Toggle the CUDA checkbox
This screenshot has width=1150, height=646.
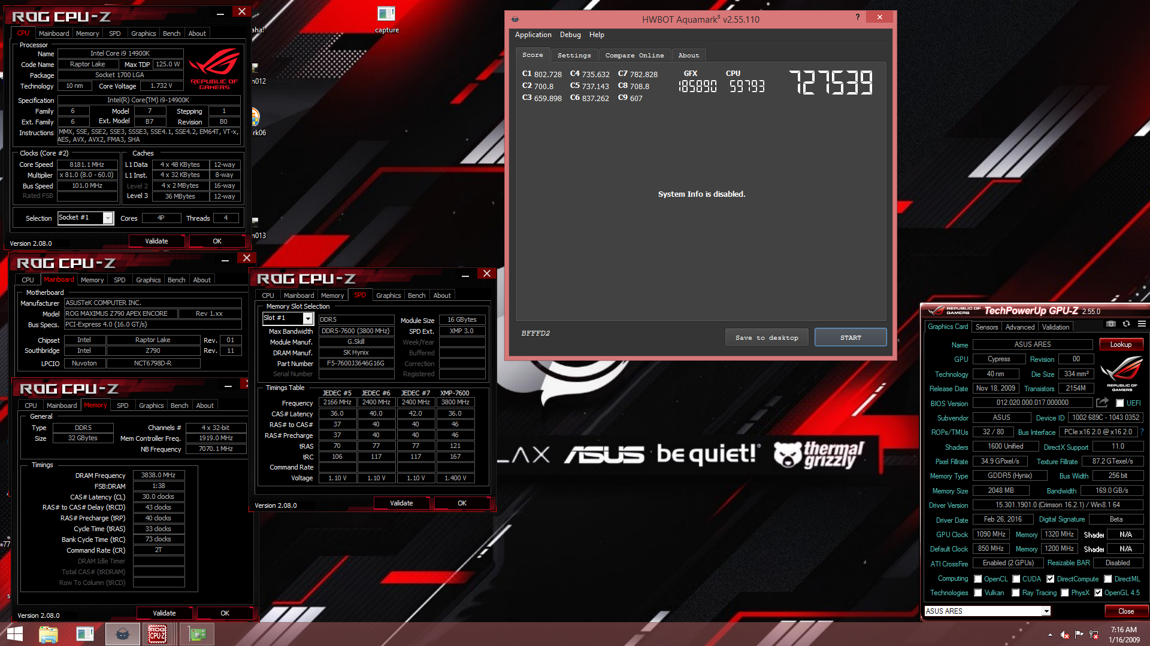[1016, 579]
